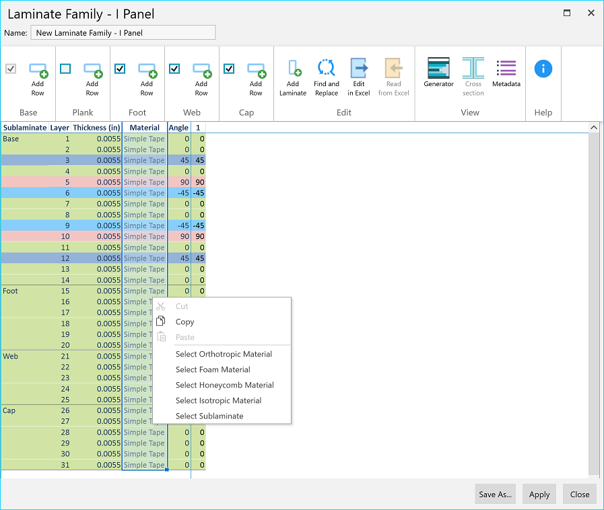Open the laminate Generator
The width and height of the screenshot is (604, 510).
439,68
